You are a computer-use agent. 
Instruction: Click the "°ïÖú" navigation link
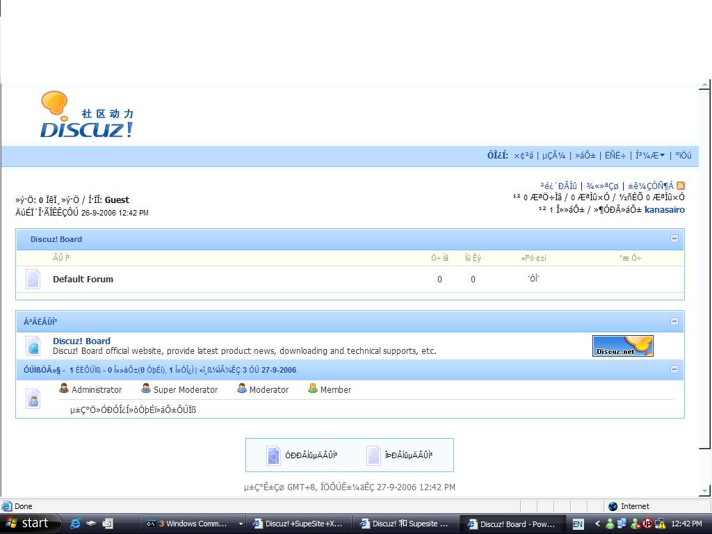pos(683,155)
